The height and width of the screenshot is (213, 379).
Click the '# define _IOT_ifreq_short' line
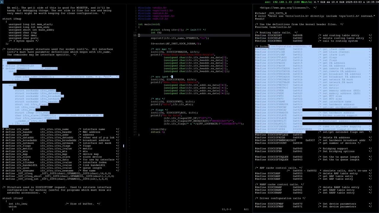point(57,176)
